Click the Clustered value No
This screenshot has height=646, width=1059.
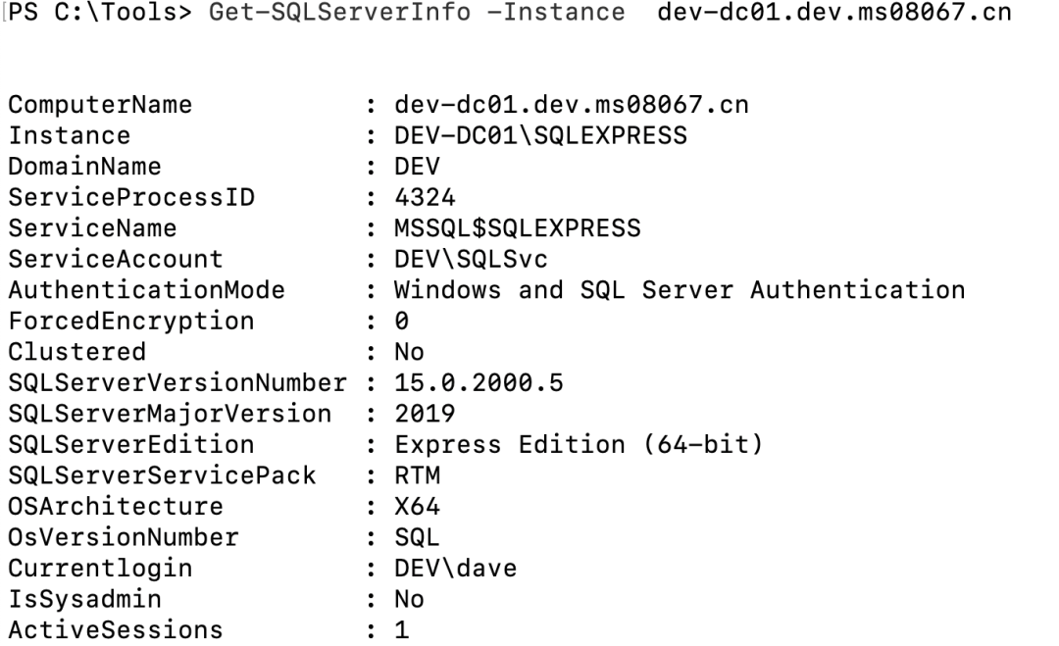(409, 352)
